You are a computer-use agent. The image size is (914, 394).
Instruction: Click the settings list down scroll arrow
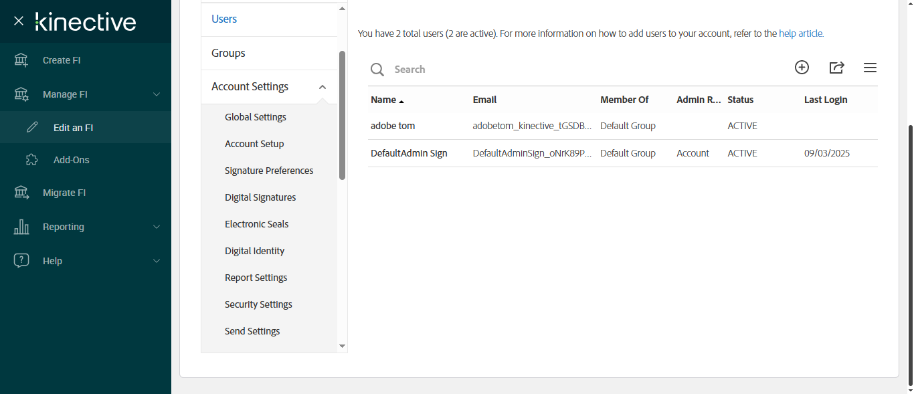(x=342, y=346)
